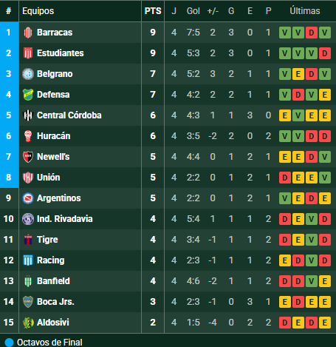336x347 pixels.
Task: Click the Unión team name
Action: 48,178
